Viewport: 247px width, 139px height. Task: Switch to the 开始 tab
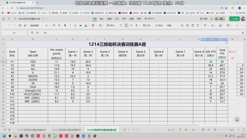pos(94,19)
